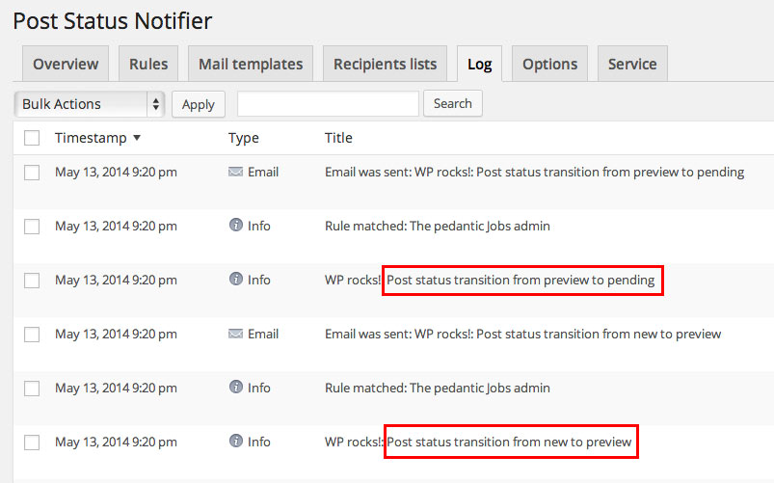774x483 pixels.
Task: Click the envelope Email icon in first log row
Action: (235, 172)
